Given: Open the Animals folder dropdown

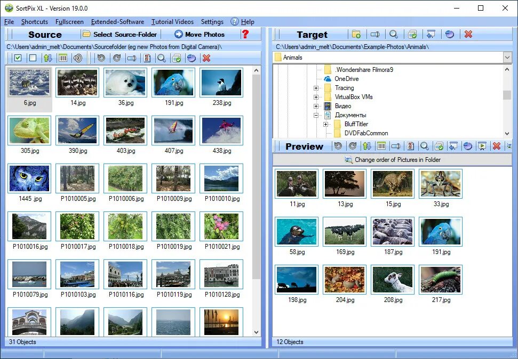Looking at the screenshot, I should pos(507,58).
